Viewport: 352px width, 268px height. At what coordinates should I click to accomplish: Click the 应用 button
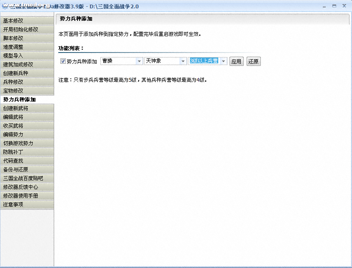point(236,62)
